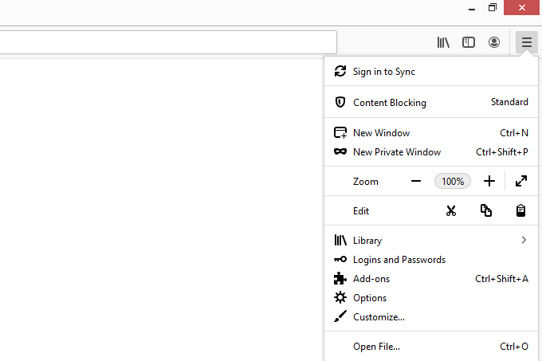
Task: Choose New Private Window
Action: point(431,152)
